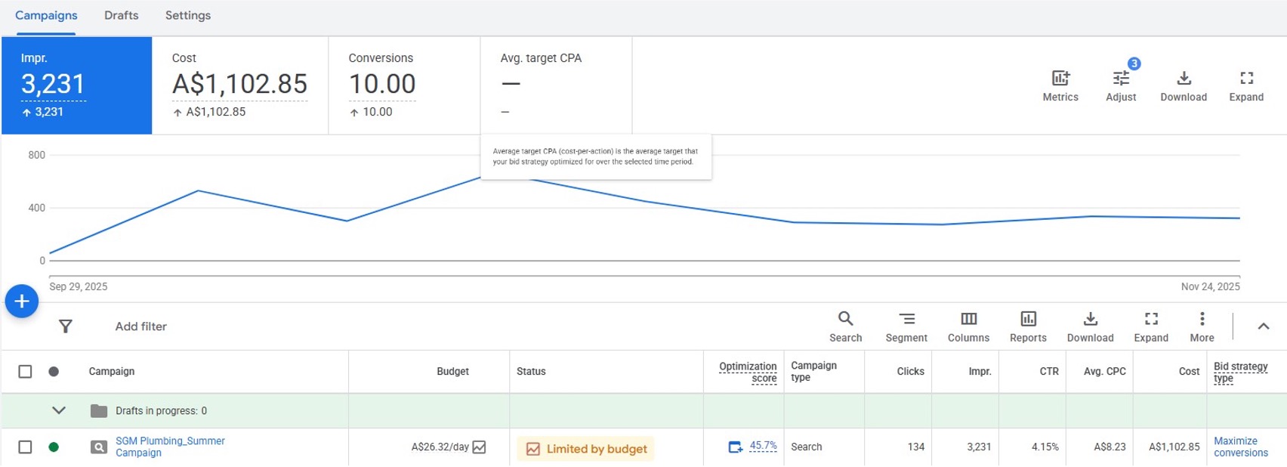Image resolution: width=1287 pixels, height=467 pixels.
Task: Sort by the Status column header
Action: 531,372
